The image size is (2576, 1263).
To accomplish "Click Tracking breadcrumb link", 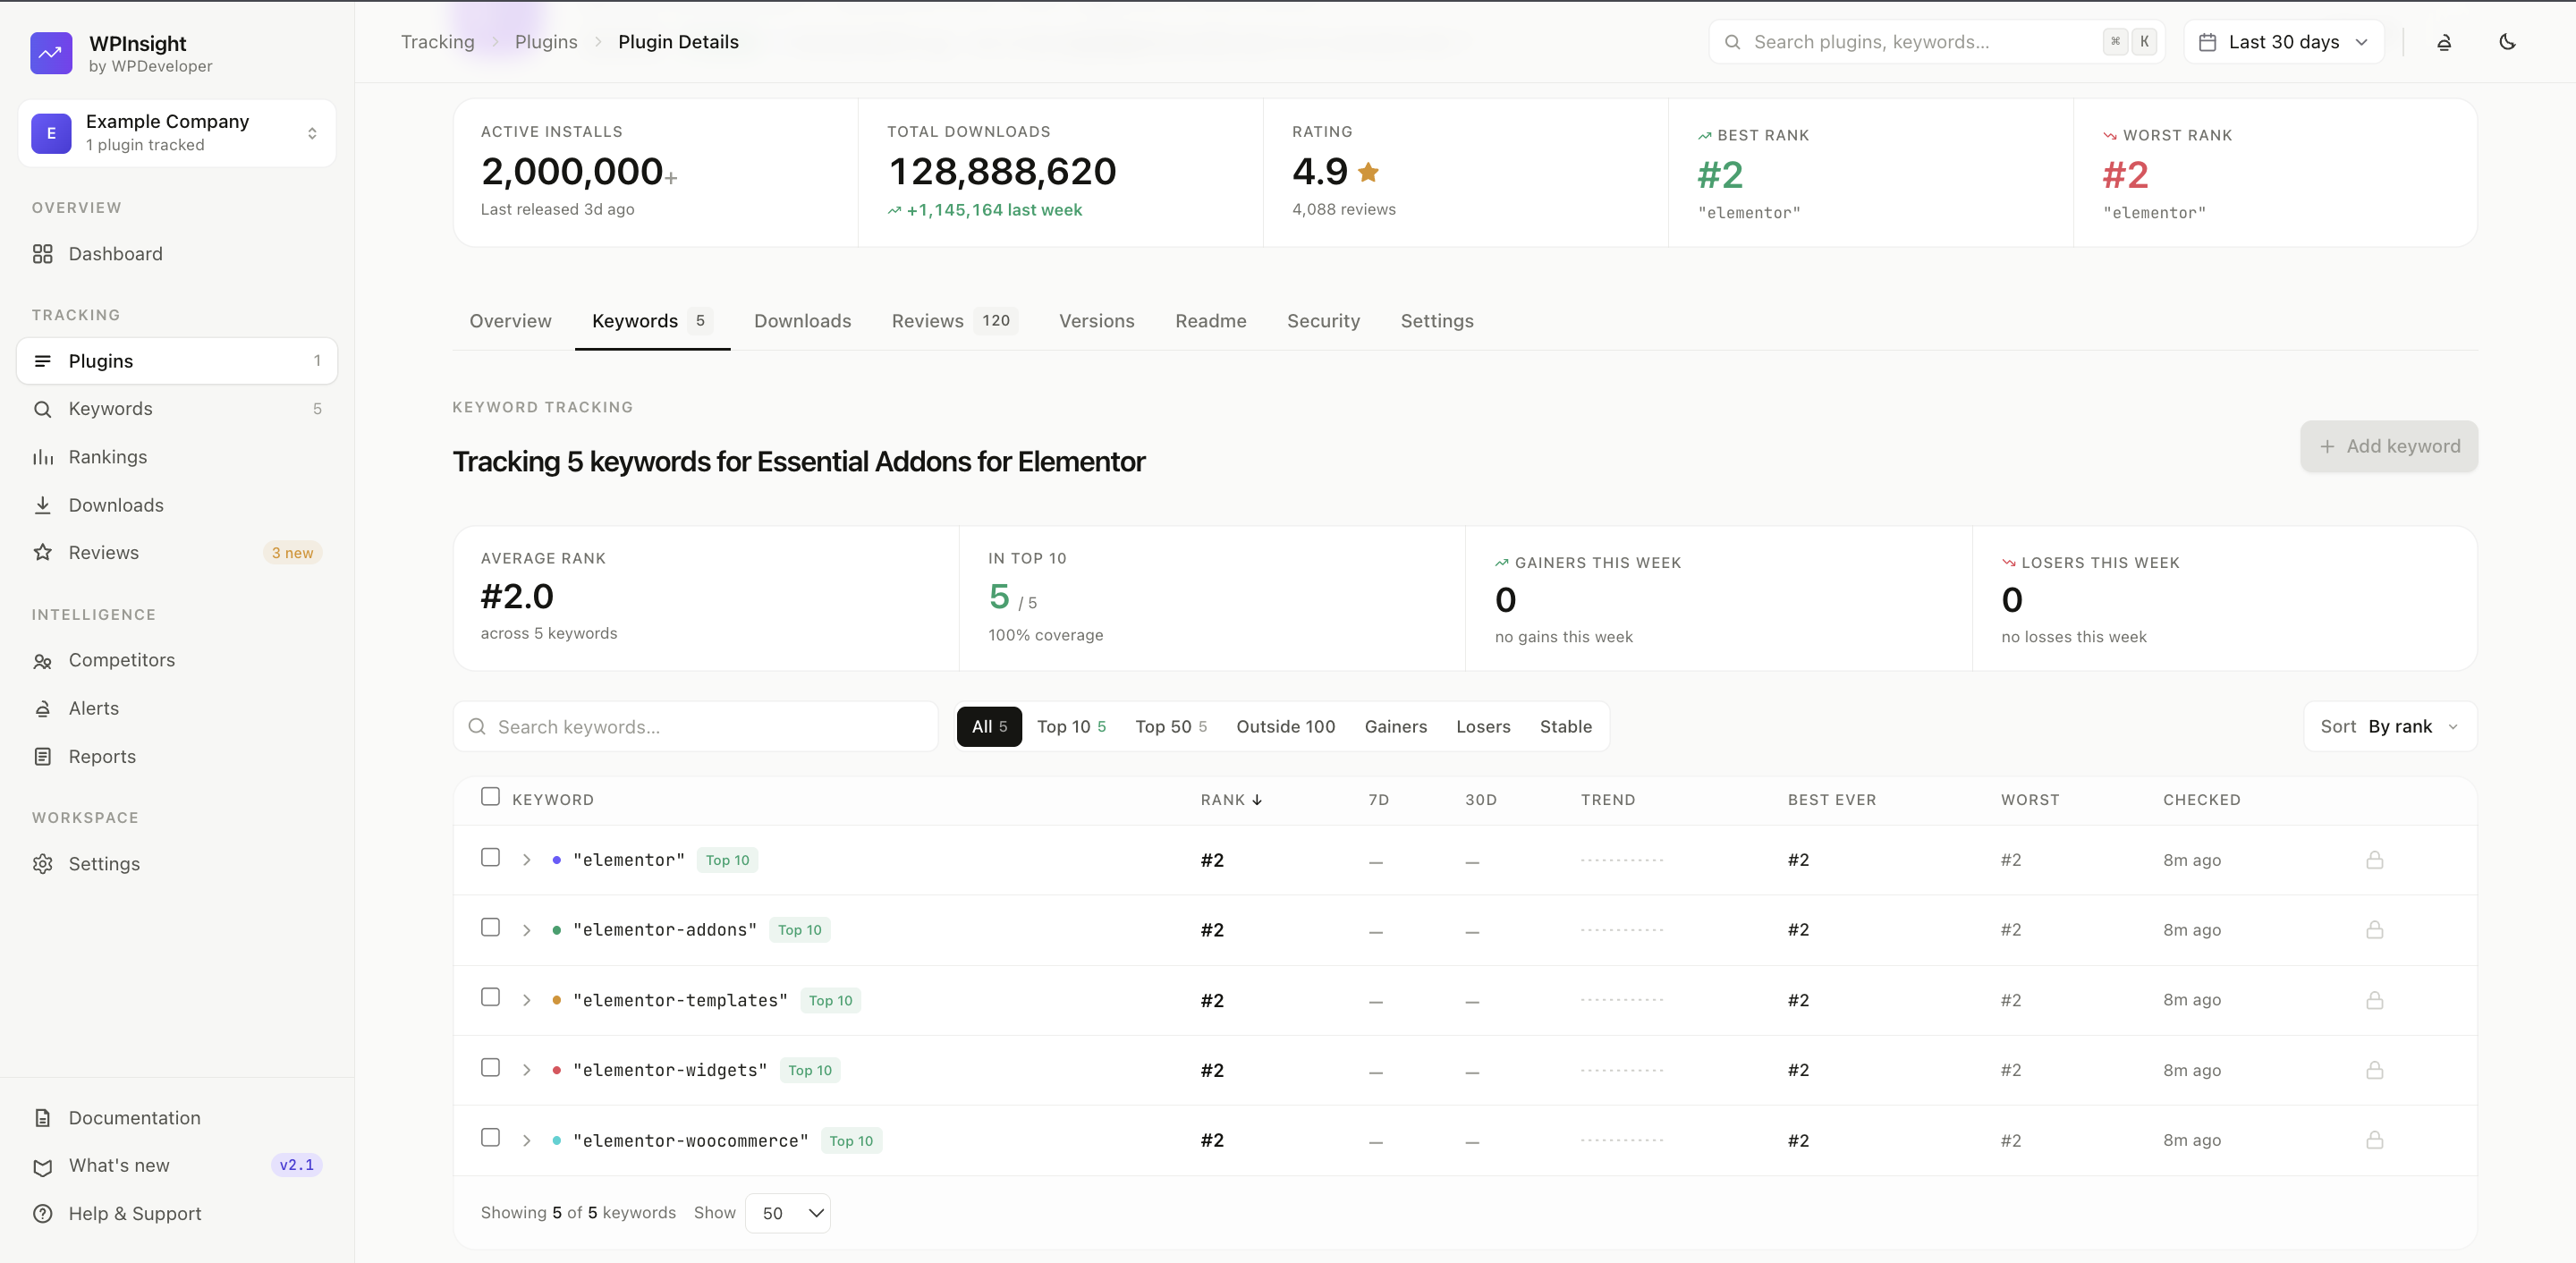I will (437, 42).
